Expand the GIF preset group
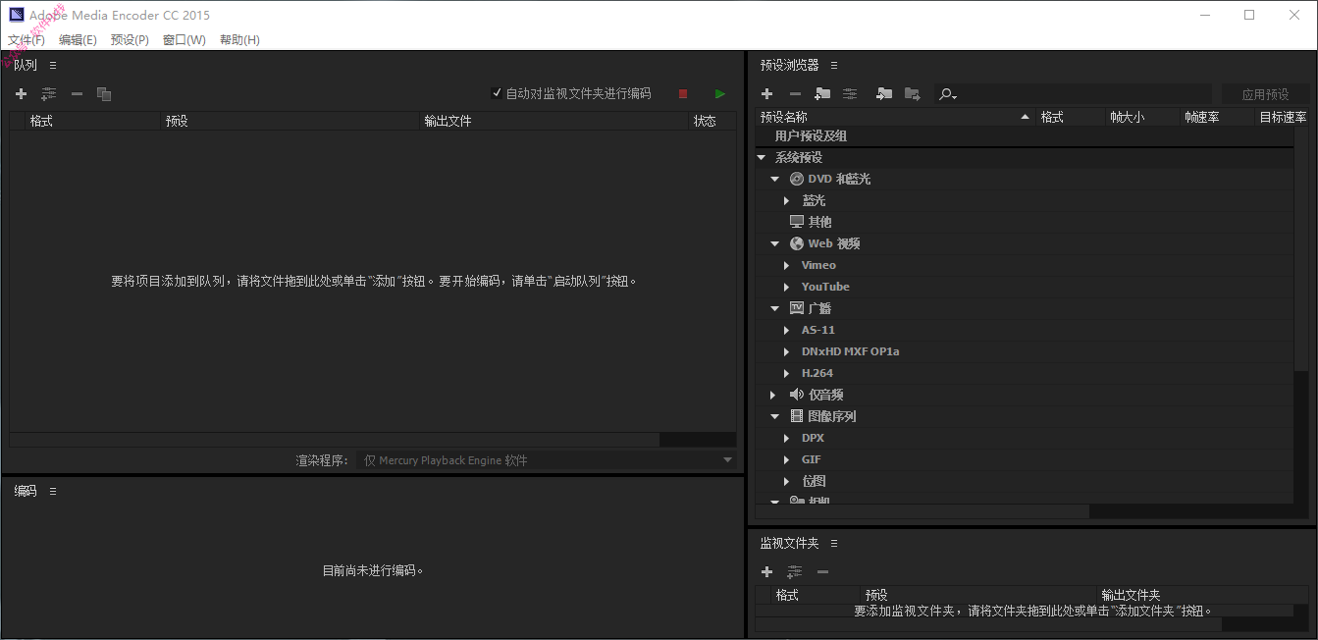This screenshot has width=1318, height=640. (x=787, y=460)
